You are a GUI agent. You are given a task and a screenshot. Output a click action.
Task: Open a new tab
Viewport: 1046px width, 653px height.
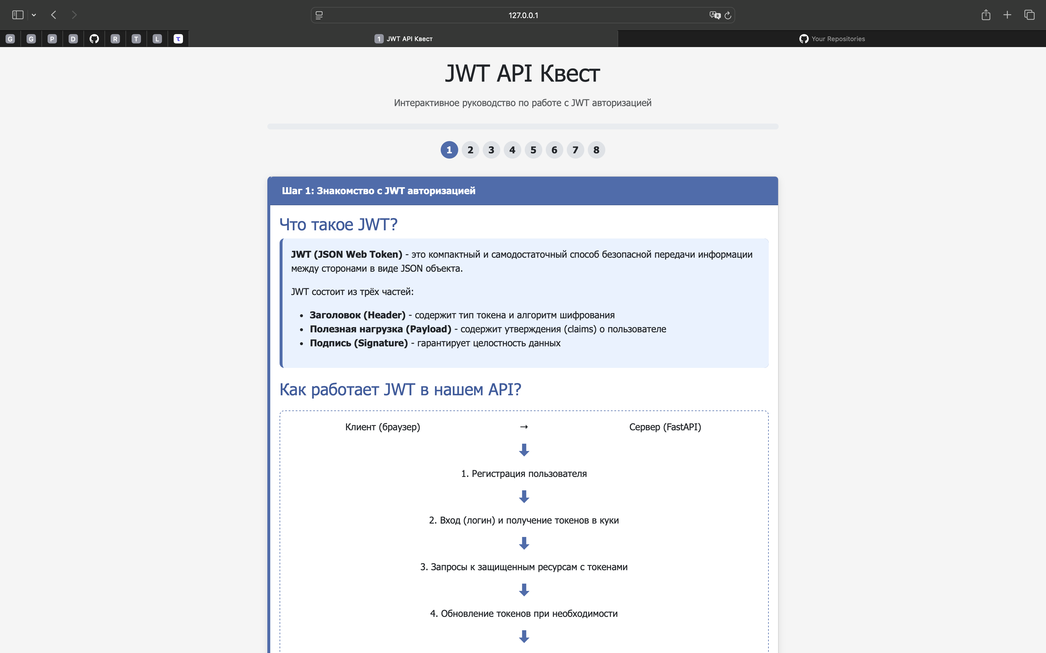pyautogui.click(x=1007, y=14)
